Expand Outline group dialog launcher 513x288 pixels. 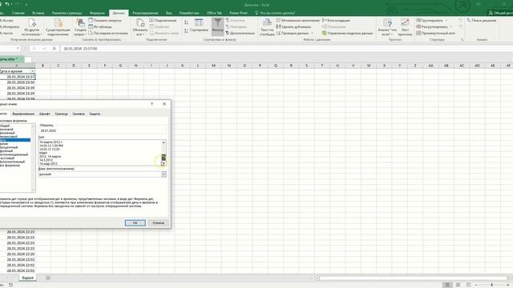tap(463, 39)
